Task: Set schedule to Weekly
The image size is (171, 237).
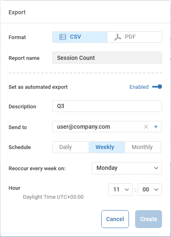Action: 107,147
